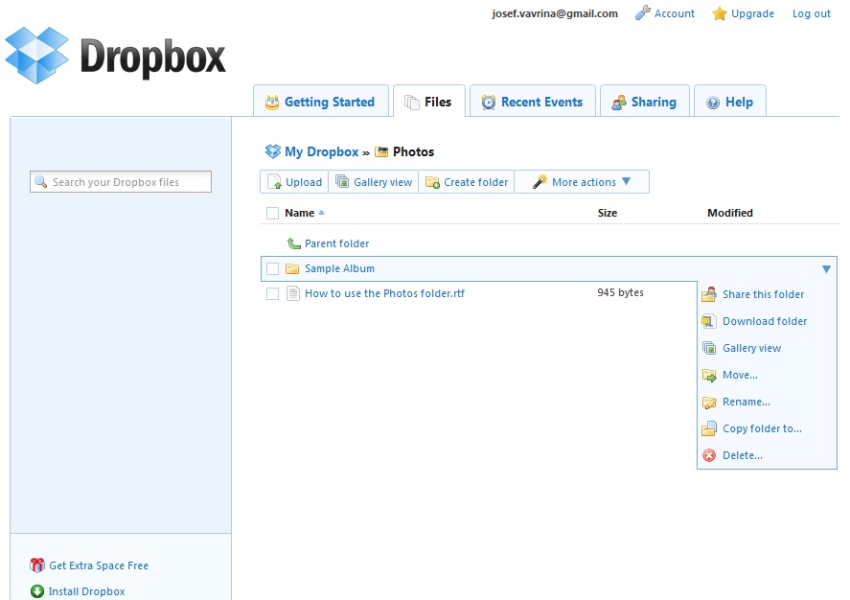Switch to the Getting Started tab
Viewport: 850px width, 600px height.
[x=321, y=101]
